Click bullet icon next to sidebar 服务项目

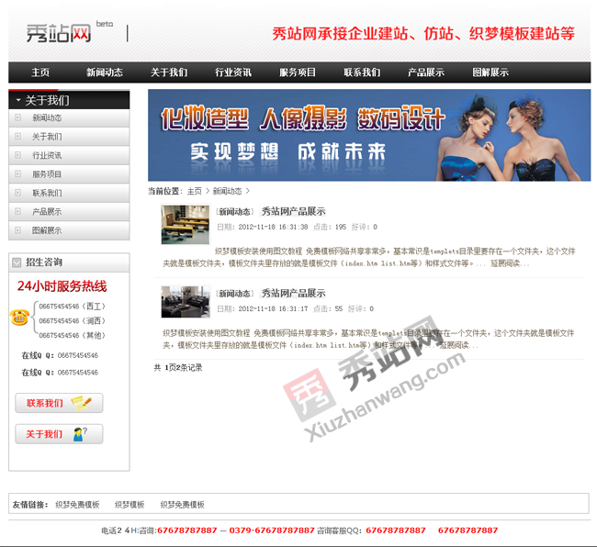pyautogui.click(x=17, y=174)
